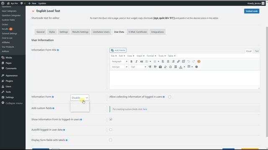Insert special character omega icon
The image size is (268, 150).
pos(170,67)
